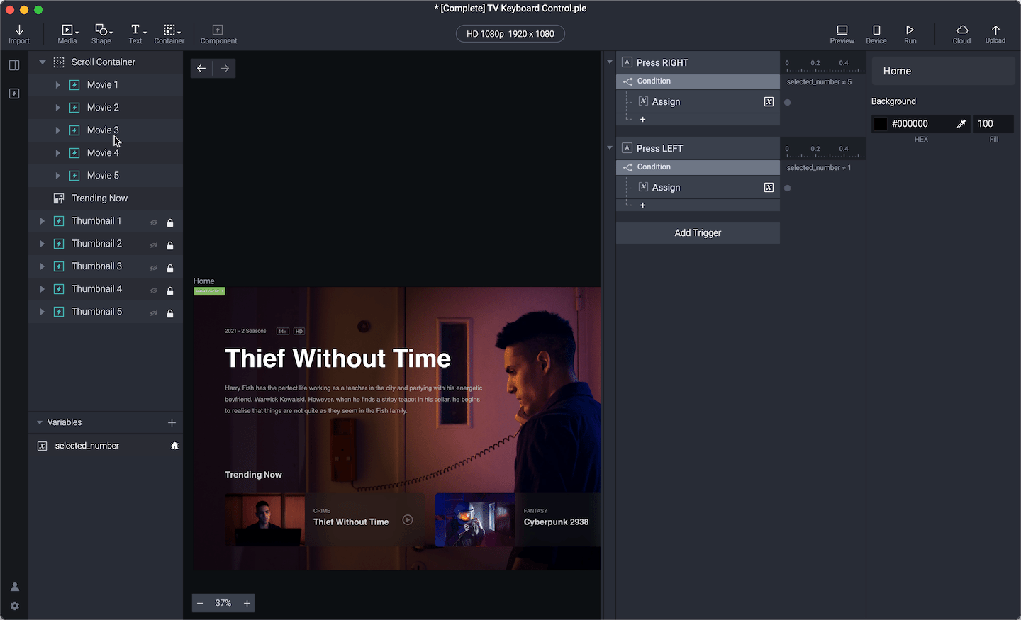Go forward with the right arrow button

tap(225, 68)
